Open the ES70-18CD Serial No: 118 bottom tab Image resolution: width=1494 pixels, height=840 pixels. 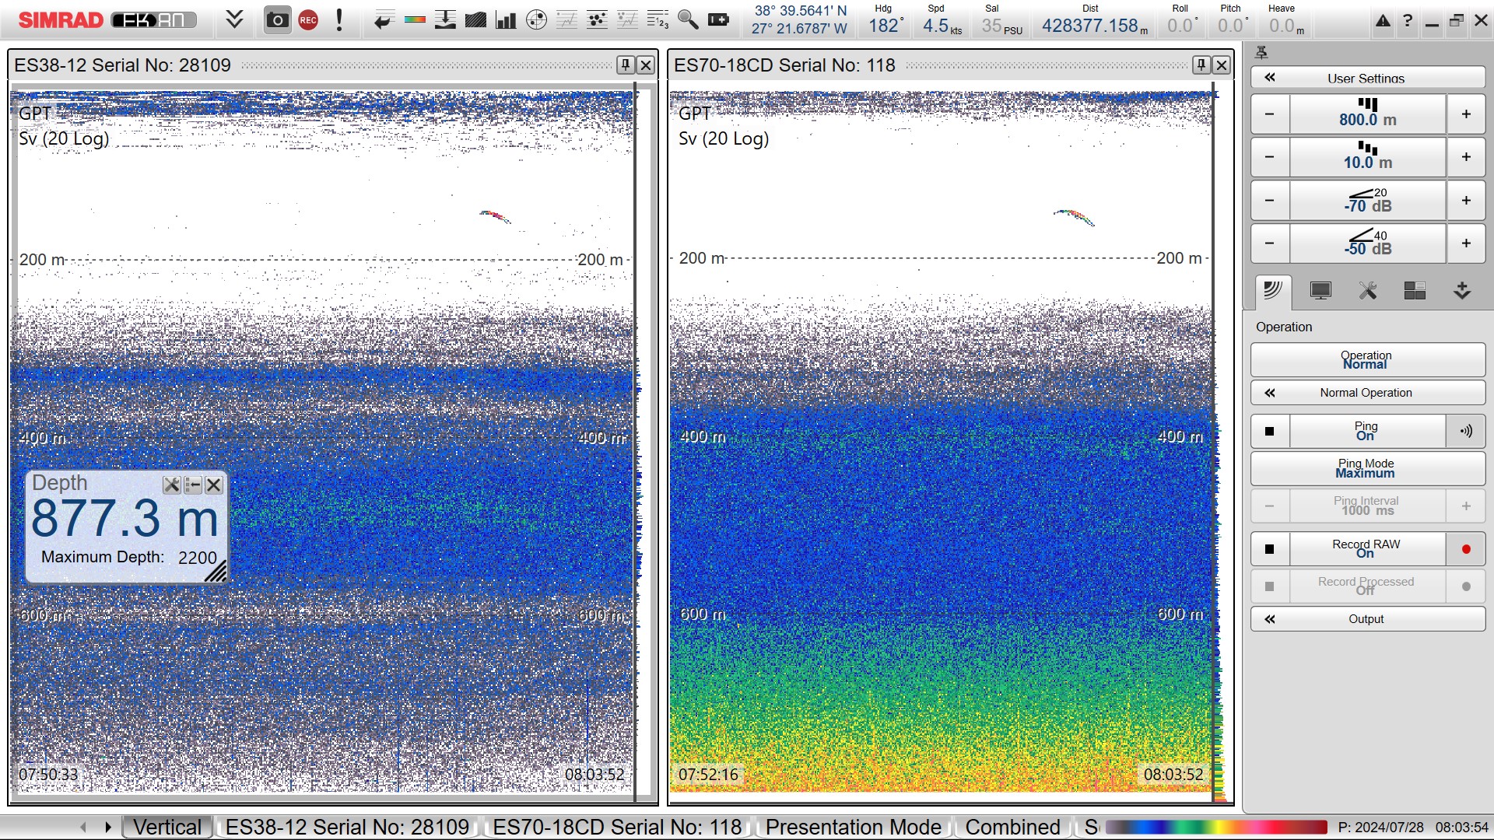[x=617, y=827]
